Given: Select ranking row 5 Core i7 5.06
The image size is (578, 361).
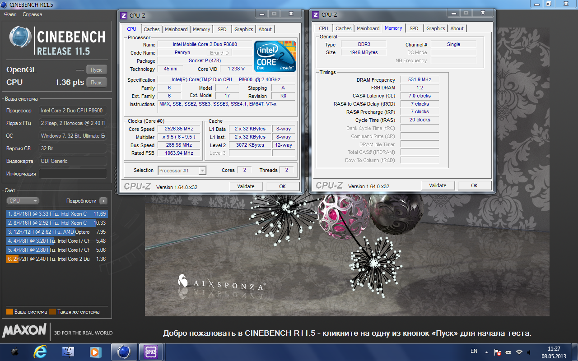Looking at the screenshot, I should 57,250.
